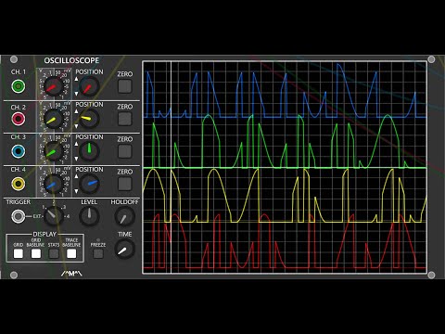Click the CH. 3 blue input jack
Viewport: 445px width, 334px height.
coord(19,151)
